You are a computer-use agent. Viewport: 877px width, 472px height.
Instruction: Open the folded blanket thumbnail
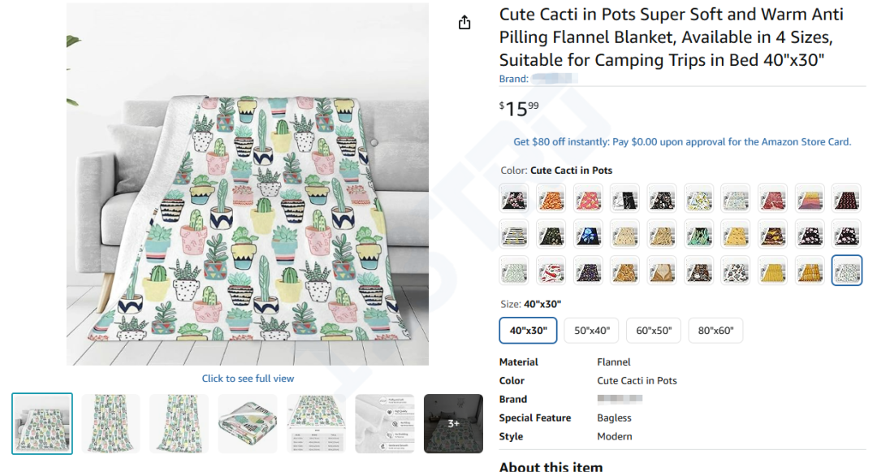click(248, 423)
